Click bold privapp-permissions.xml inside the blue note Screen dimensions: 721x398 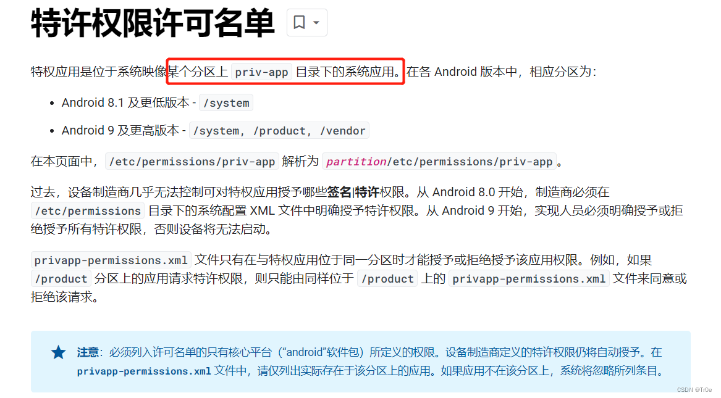pos(144,371)
